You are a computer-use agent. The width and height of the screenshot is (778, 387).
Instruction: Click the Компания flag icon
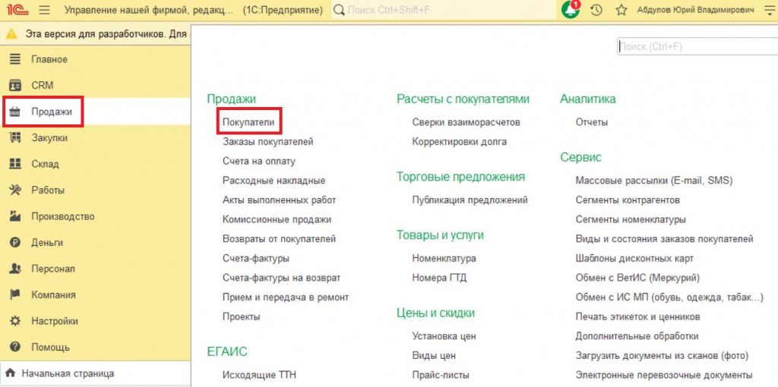coord(15,295)
